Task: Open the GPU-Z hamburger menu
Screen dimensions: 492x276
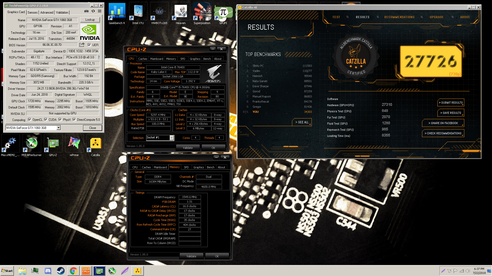Action: [x=99, y=11]
